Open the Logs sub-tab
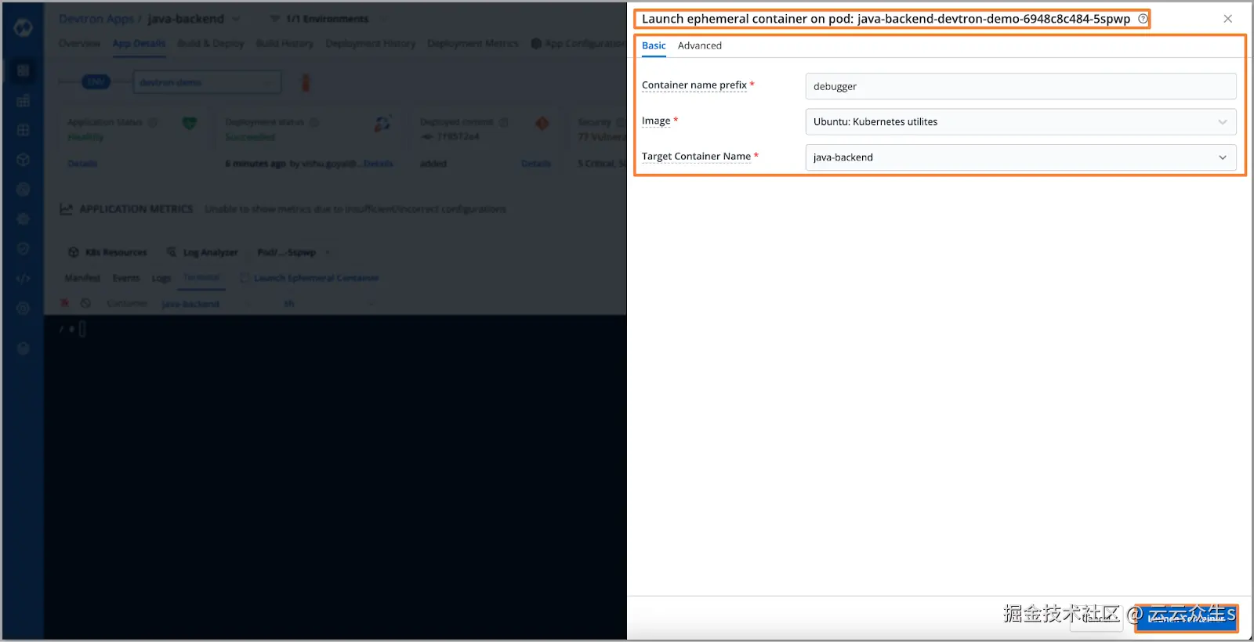Viewport: 1254px width, 642px height. click(161, 278)
